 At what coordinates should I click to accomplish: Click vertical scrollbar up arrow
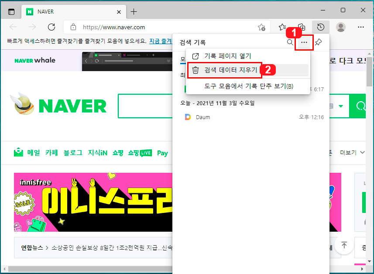(370, 54)
